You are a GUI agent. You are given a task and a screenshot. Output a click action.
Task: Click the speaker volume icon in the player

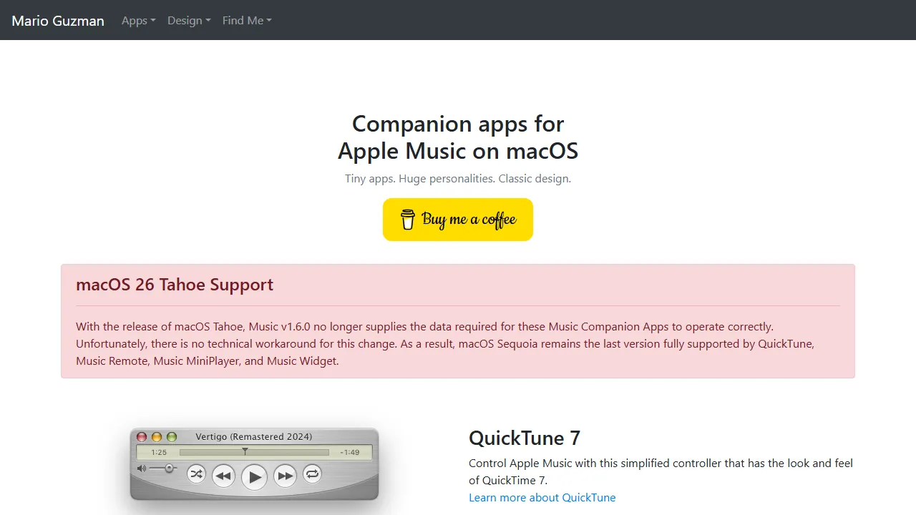(142, 468)
